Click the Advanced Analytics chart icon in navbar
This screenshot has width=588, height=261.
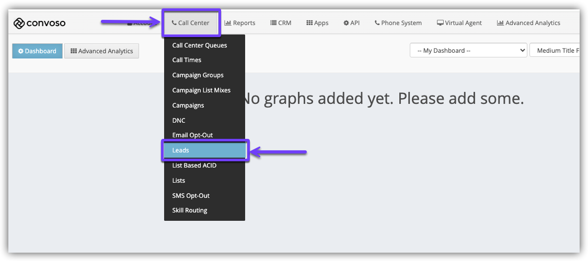tap(500, 23)
